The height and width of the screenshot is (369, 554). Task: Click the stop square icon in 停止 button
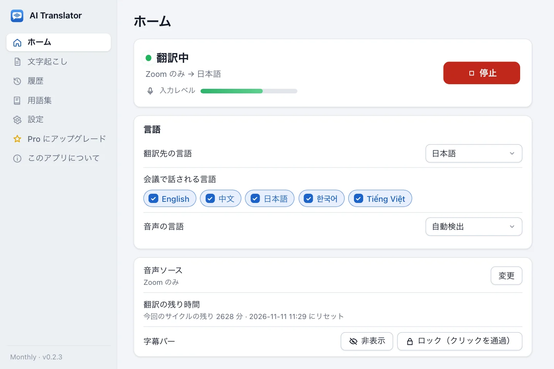[x=472, y=73]
